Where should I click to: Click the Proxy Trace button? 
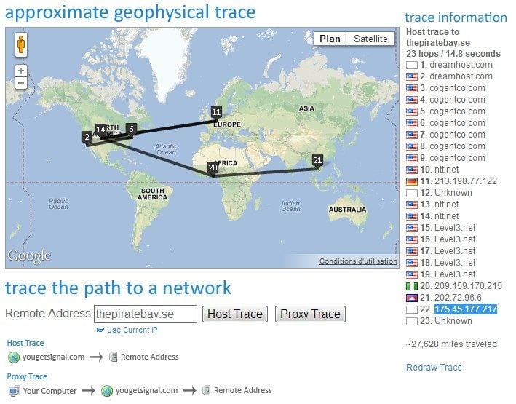(310, 314)
